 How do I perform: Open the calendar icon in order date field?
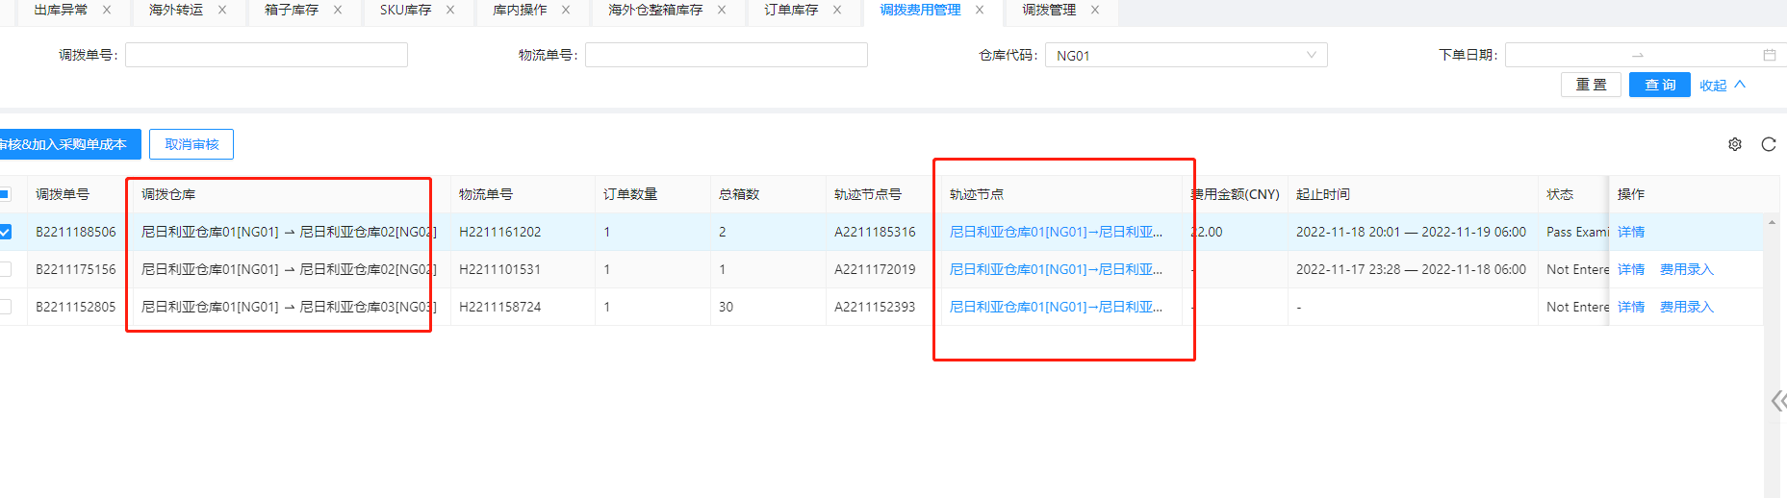tap(1769, 56)
